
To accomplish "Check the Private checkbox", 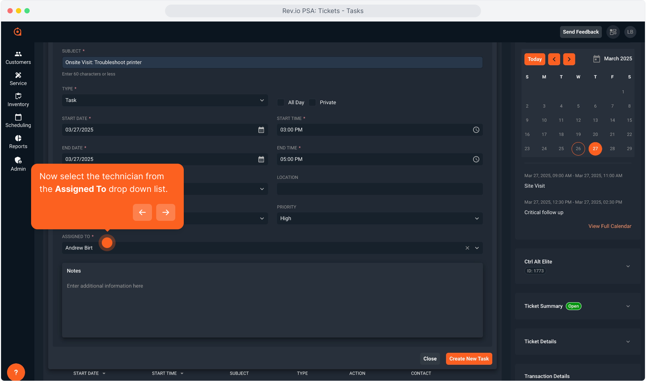I will pyautogui.click(x=312, y=103).
